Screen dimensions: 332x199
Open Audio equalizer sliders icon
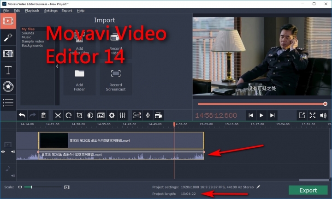pyautogui.click(x=122, y=115)
